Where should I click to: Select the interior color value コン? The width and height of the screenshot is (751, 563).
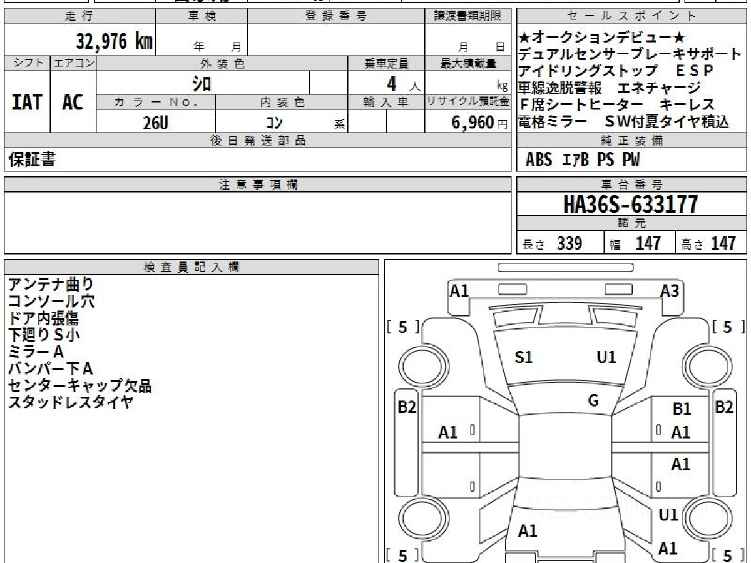(x=273, y=123)
